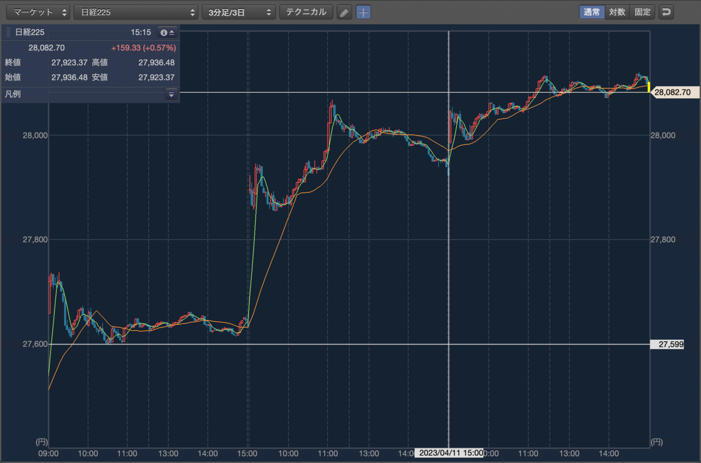Collapse the info panel with the info-arrow button

[x=167, y=33]
